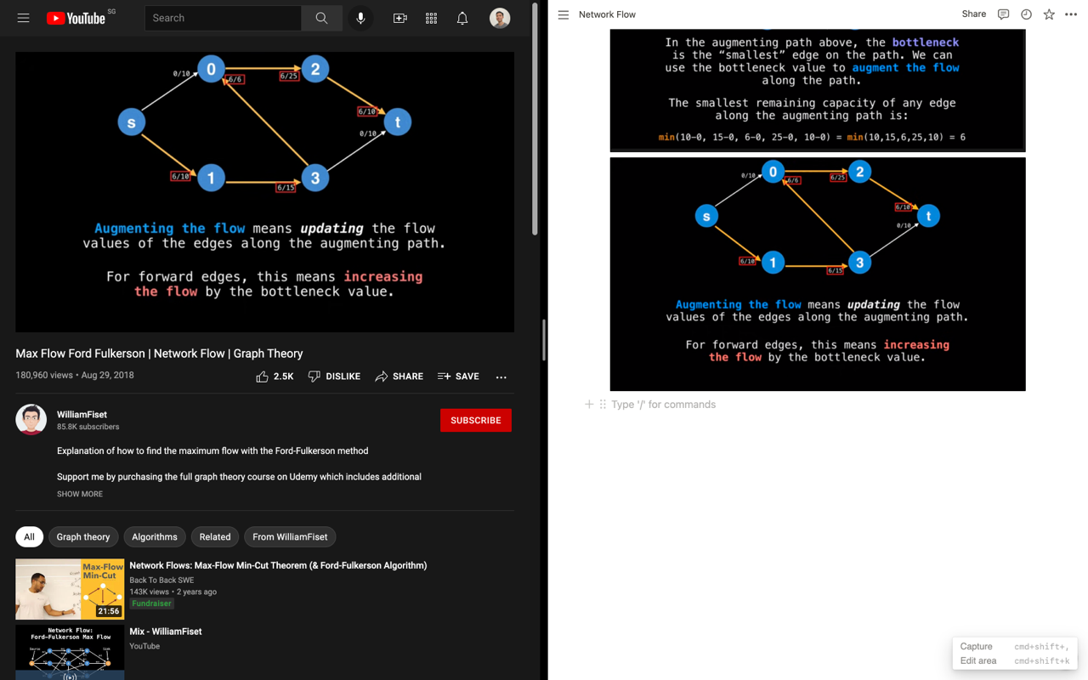
Task: Start voice search with microphone icon
Action: (x=360, y=18)
